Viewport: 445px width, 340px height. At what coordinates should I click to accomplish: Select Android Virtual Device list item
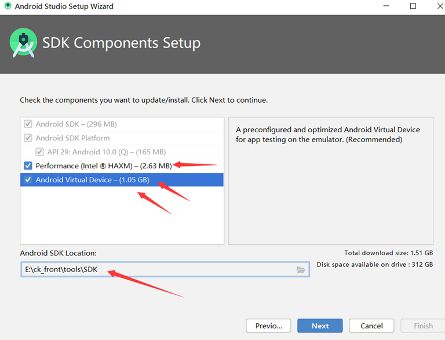[92, 180]
